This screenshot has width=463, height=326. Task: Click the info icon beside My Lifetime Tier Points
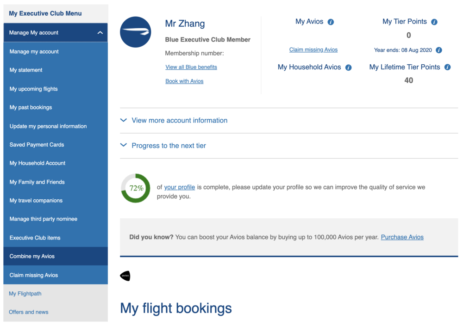pos(447,67)
